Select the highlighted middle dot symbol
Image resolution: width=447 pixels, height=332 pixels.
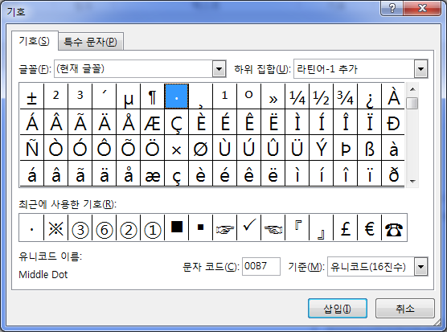click(176, 96)
